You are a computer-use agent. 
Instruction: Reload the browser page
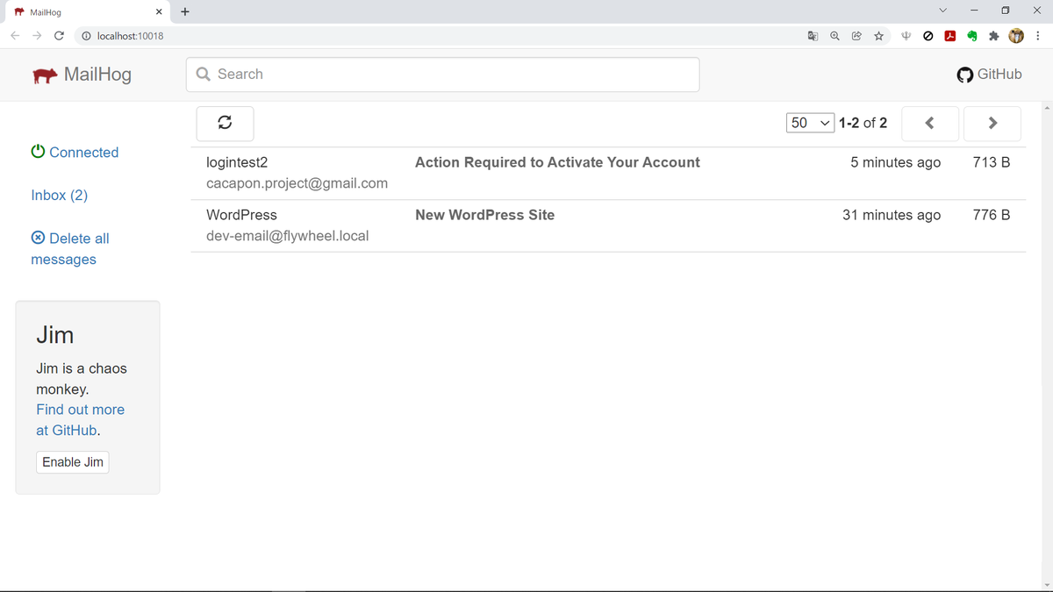tap(59, 36)
